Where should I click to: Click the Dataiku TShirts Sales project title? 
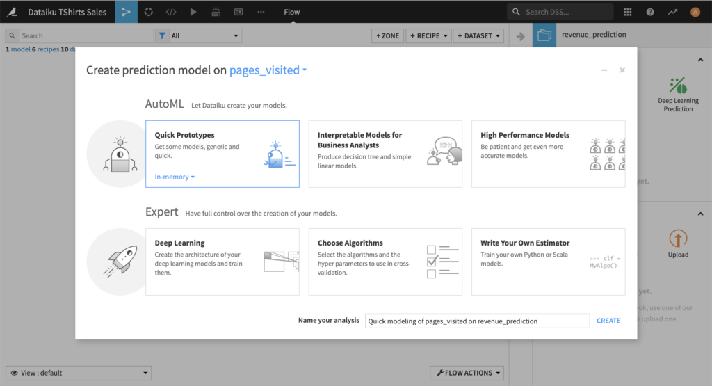[67, 12]
